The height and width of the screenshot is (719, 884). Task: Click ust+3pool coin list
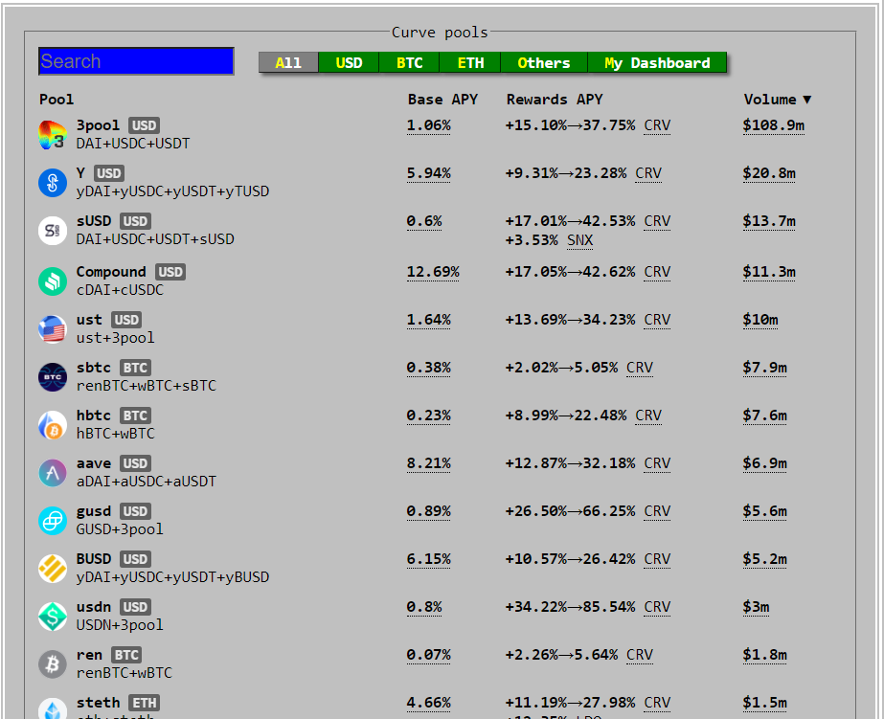116,338
